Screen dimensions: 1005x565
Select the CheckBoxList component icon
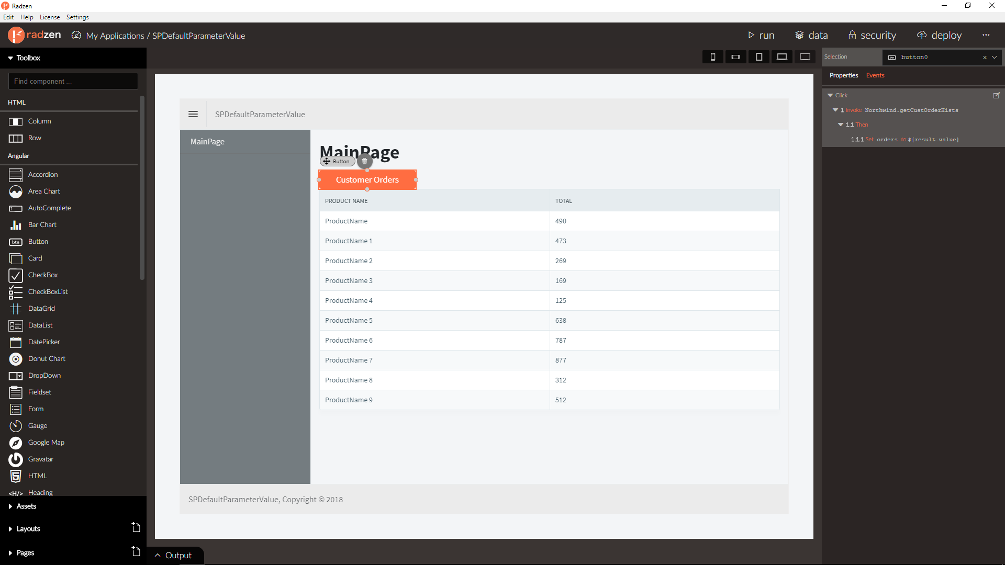coord(16,292)
